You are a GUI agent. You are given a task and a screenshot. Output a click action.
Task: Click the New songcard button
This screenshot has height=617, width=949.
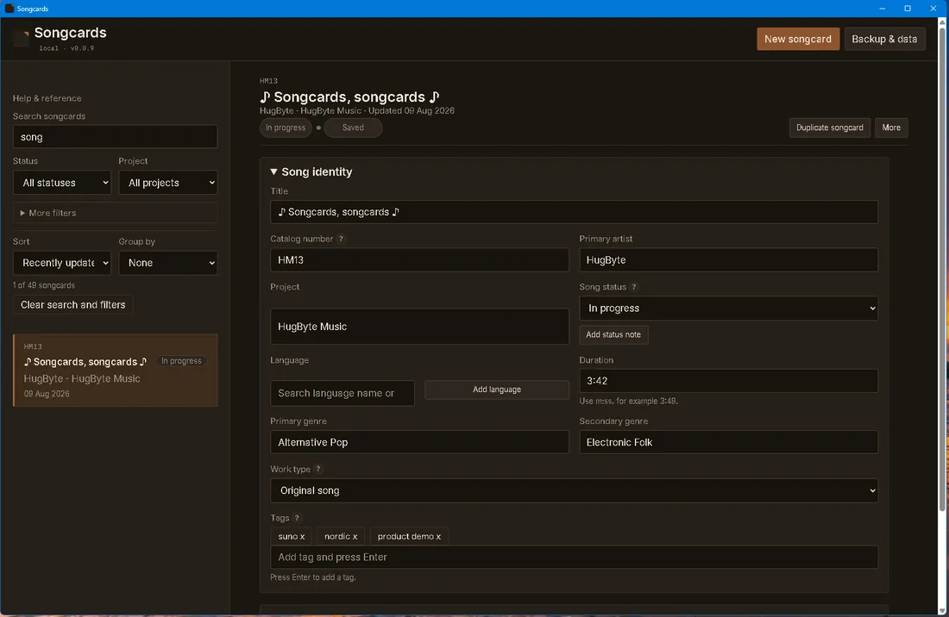tap(798, 39)
